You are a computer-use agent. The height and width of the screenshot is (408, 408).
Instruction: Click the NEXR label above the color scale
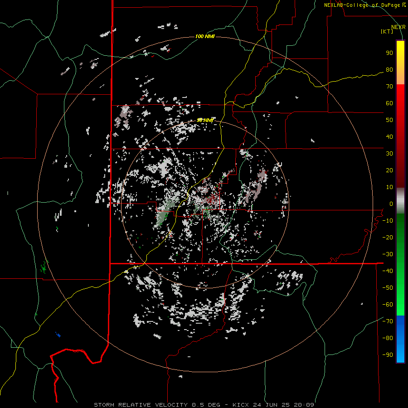(x=398, y=27)
